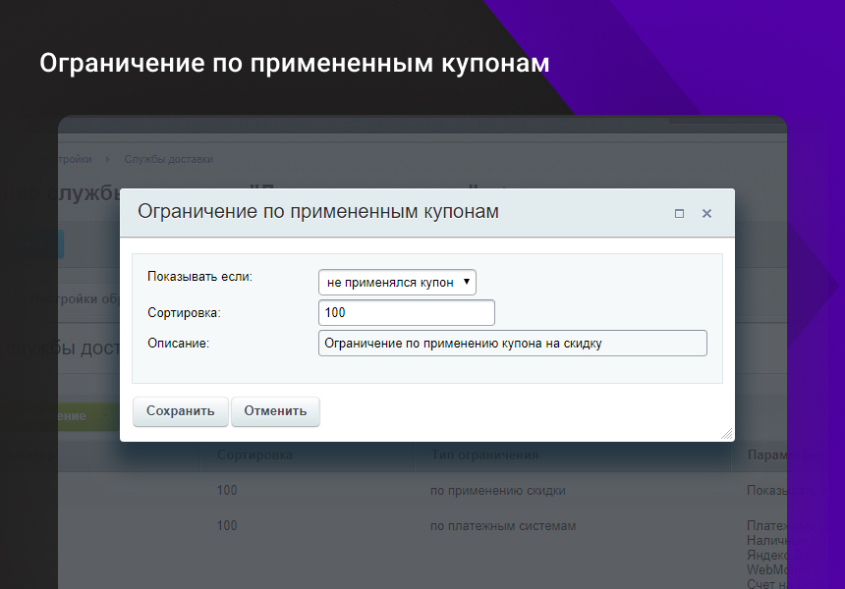Image resolution: width=845 pixels, height=589 pixels.
Task: Focus the Описание text field
Action: (512, 343)
